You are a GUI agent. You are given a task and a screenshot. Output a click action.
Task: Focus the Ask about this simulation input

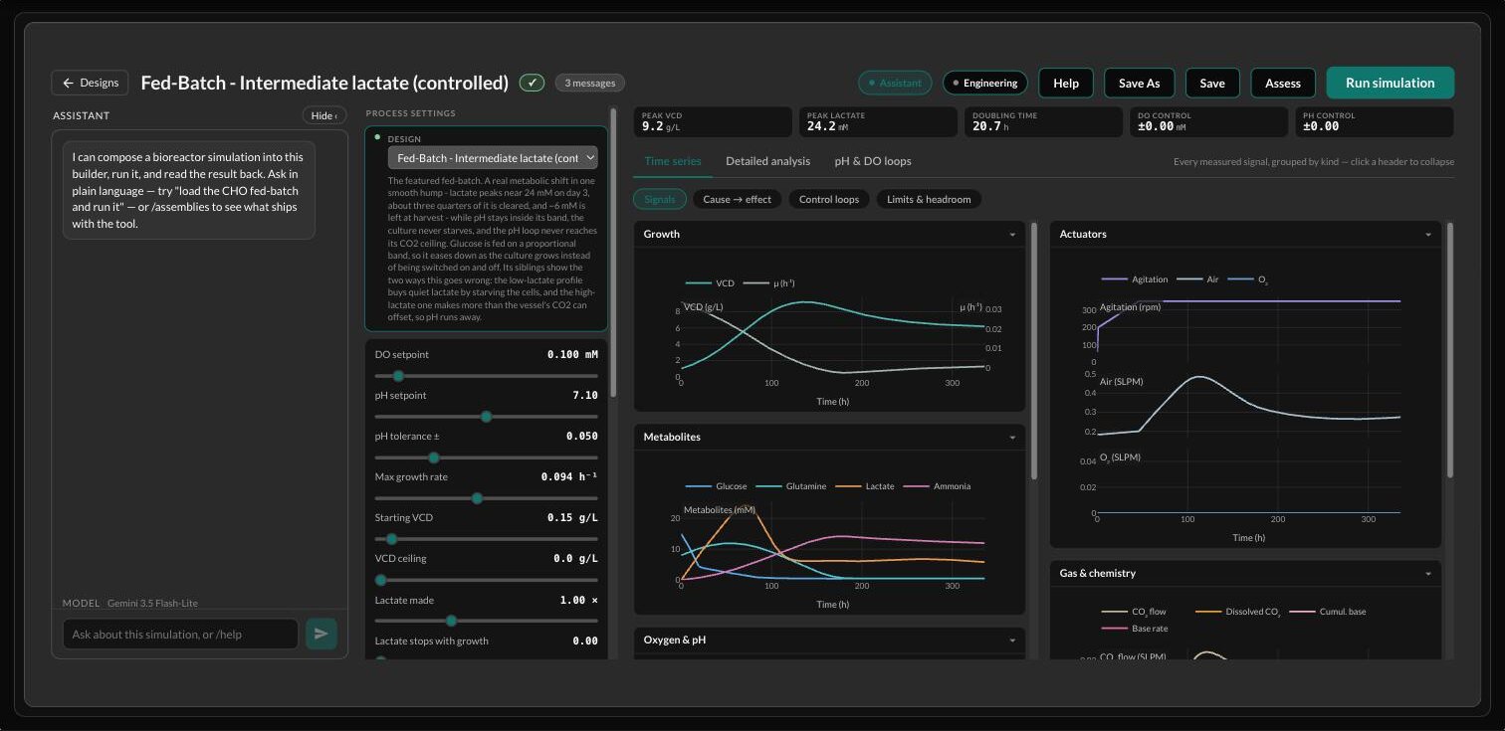pyautogui.click(x=180, y=634)
